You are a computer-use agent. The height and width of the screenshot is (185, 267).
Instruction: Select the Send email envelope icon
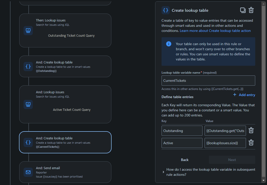coord(28,172)
